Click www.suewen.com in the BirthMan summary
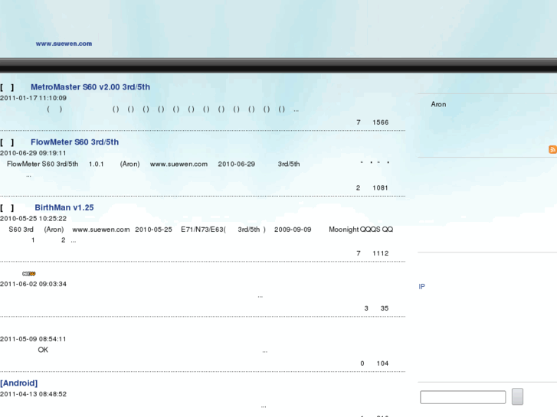 (x=101, y=230)
